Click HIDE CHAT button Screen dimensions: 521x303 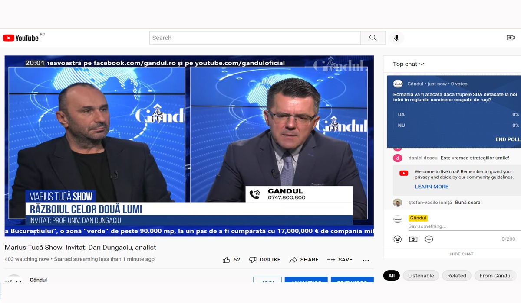tap(462, 254)
